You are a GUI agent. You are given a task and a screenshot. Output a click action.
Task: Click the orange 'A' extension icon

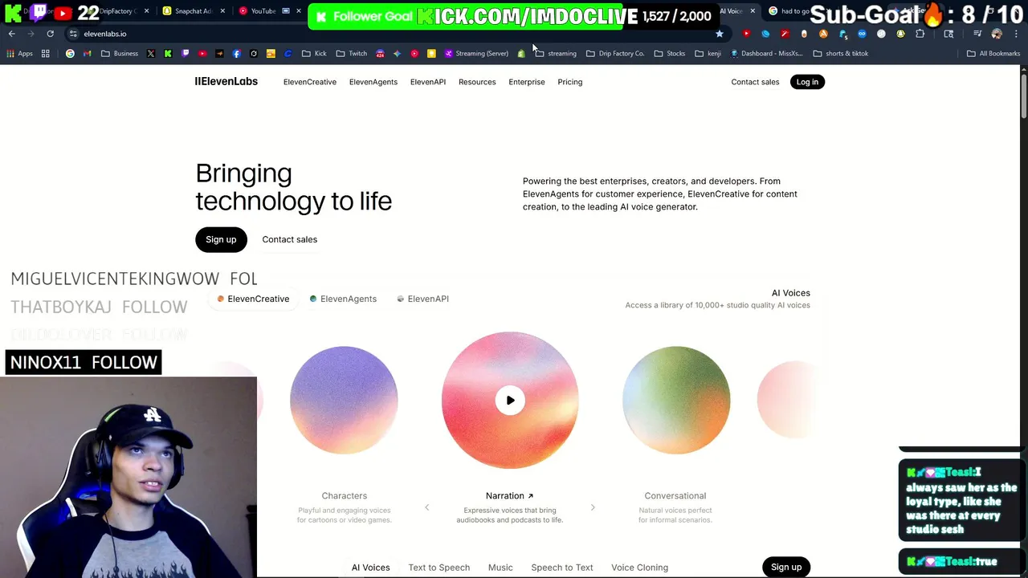tap(823, 34)
